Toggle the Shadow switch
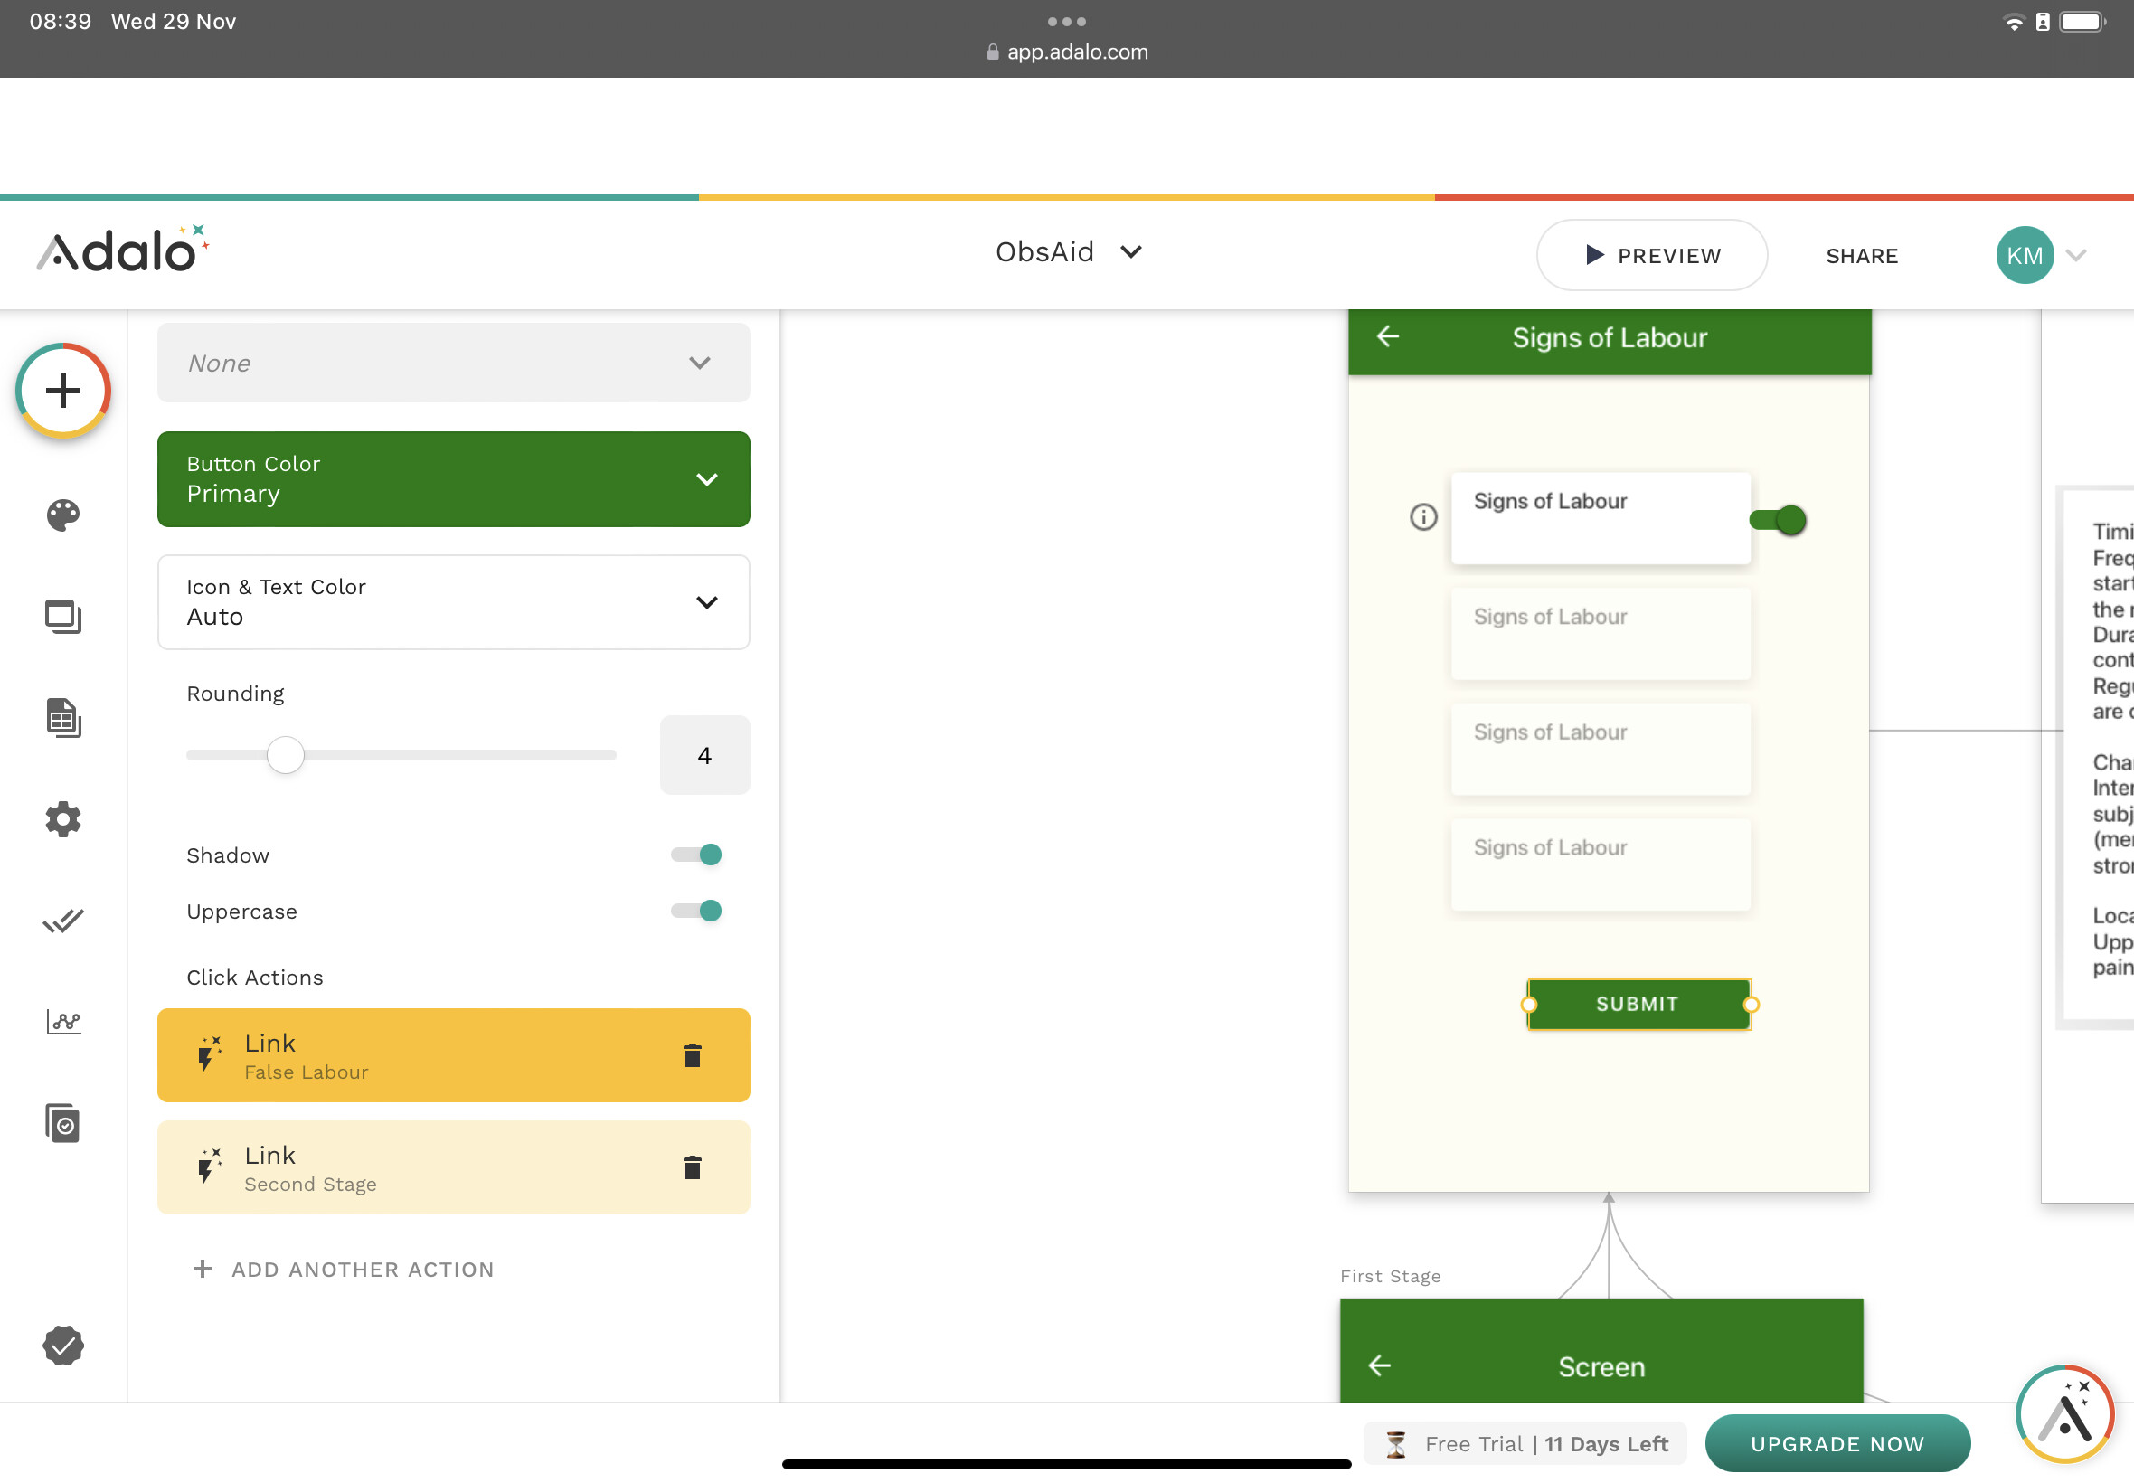 click(x=697, y=855)
